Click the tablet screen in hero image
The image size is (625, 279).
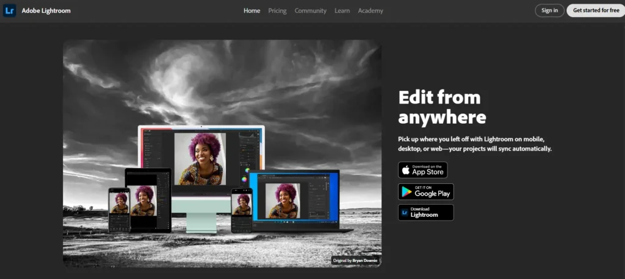[148, 200]
